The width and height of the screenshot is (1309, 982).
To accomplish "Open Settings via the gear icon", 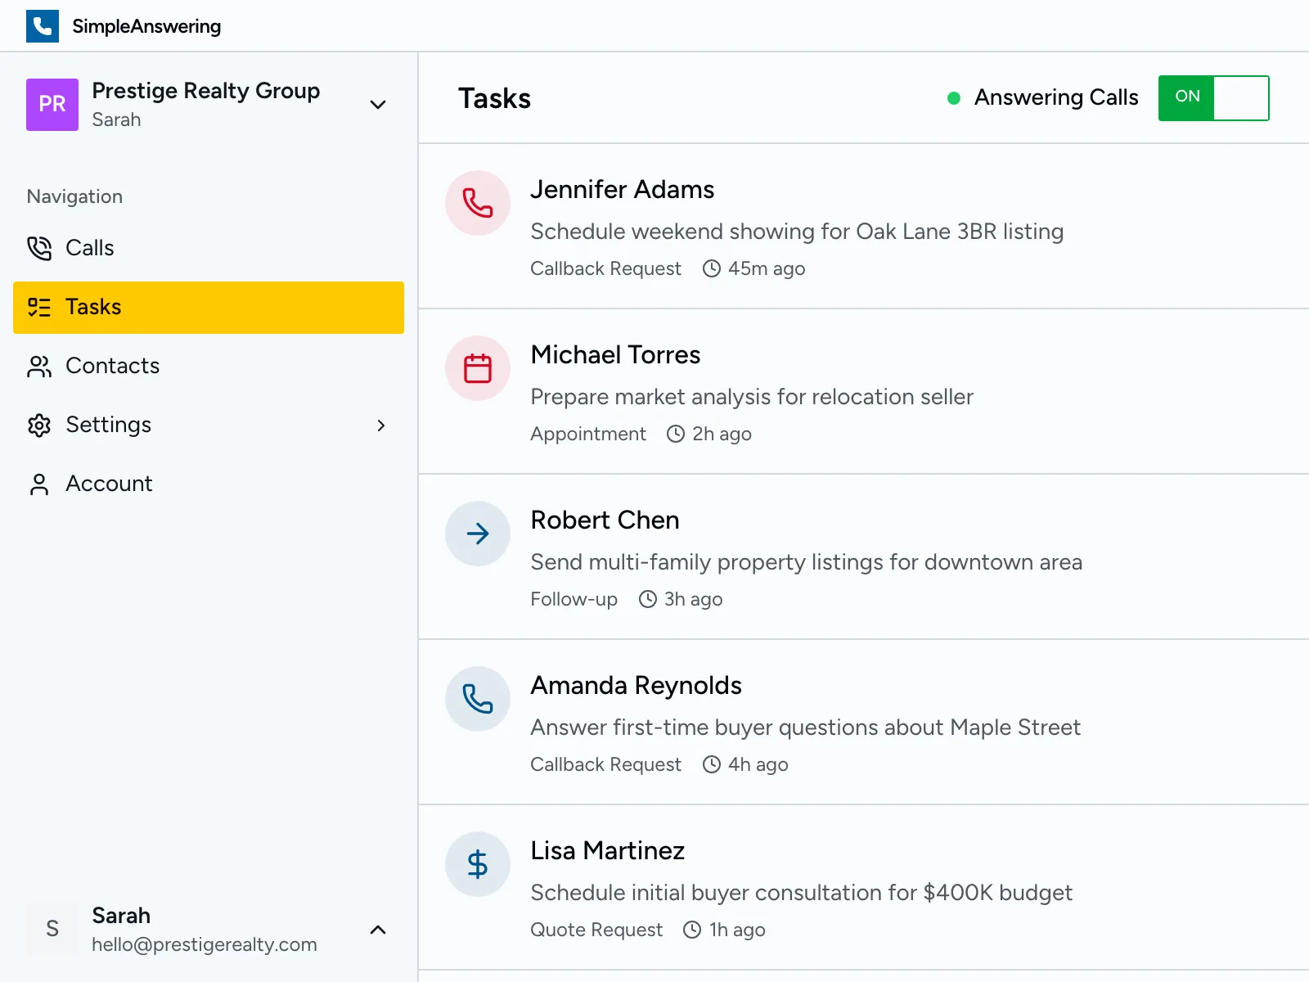I will pos(38,425).
